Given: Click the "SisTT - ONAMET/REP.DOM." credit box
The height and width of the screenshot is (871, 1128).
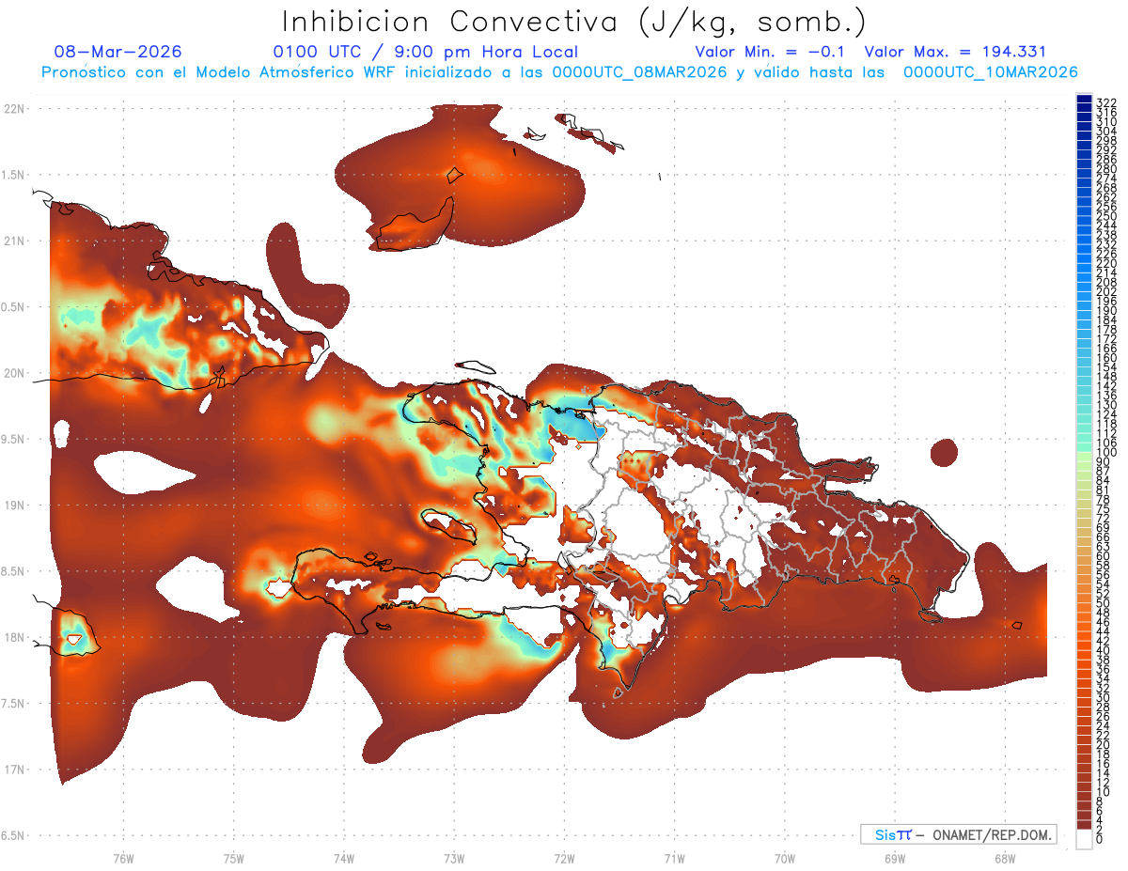Looking at the screenshot, I should (x=958, y=834).
